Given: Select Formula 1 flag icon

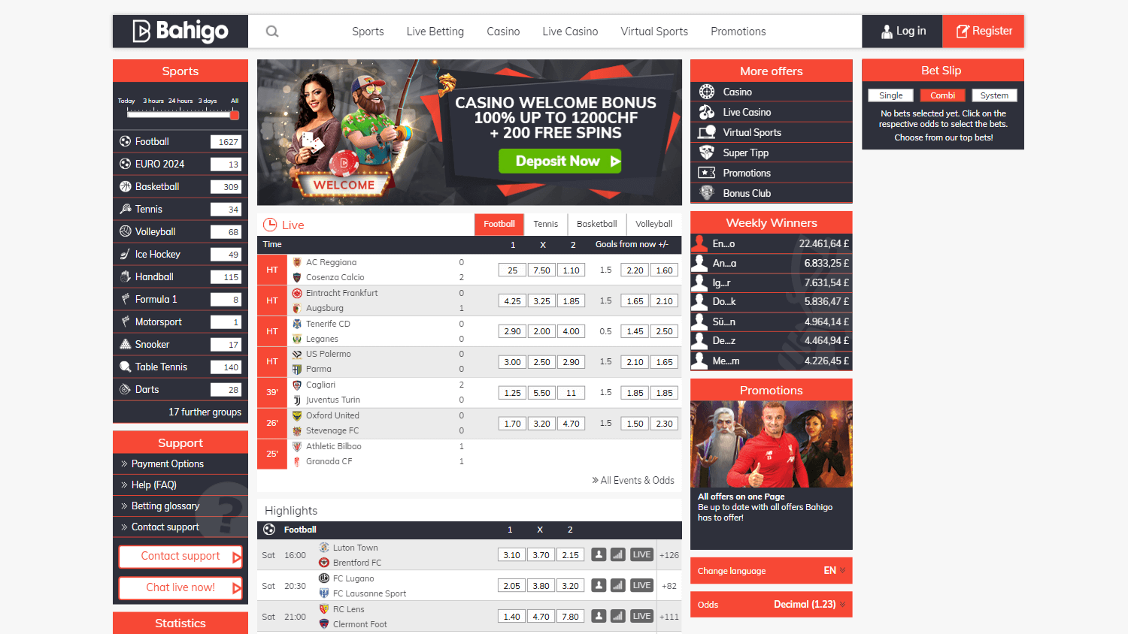Looking at the screenshot, I should point(126,299).
